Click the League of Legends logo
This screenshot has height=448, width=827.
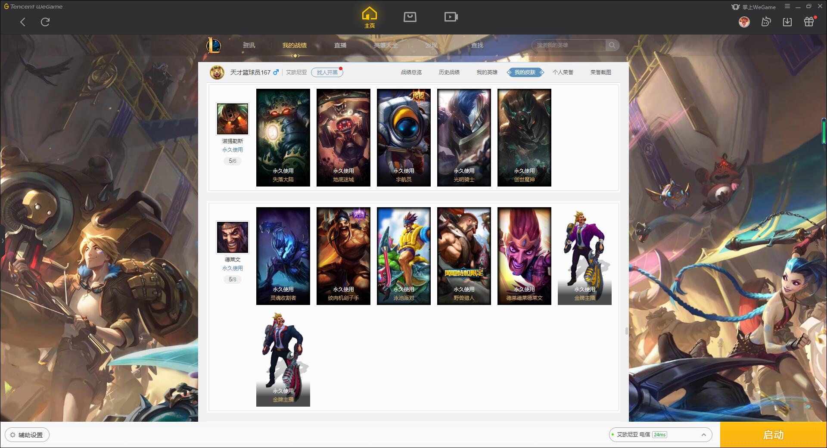(214, 45)
